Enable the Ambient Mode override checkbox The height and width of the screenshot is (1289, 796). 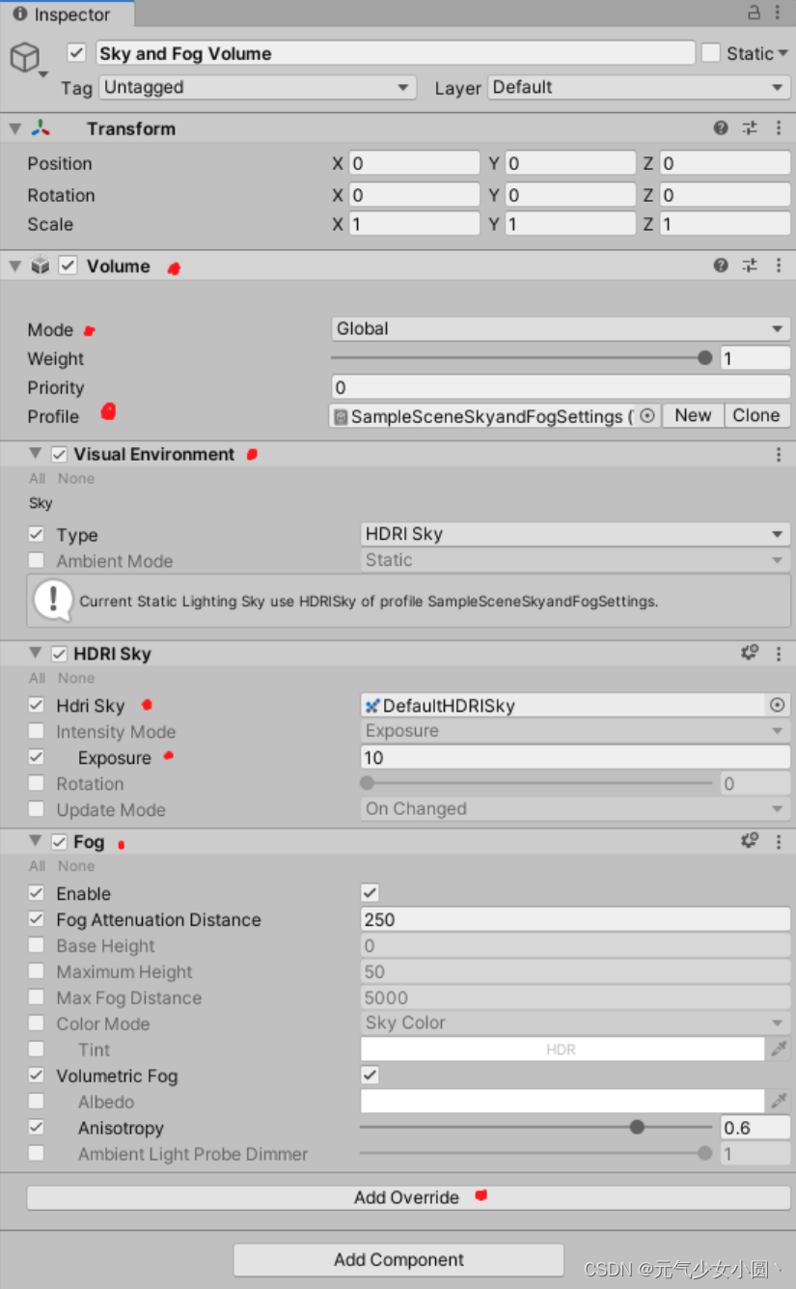tap(37, 560)
